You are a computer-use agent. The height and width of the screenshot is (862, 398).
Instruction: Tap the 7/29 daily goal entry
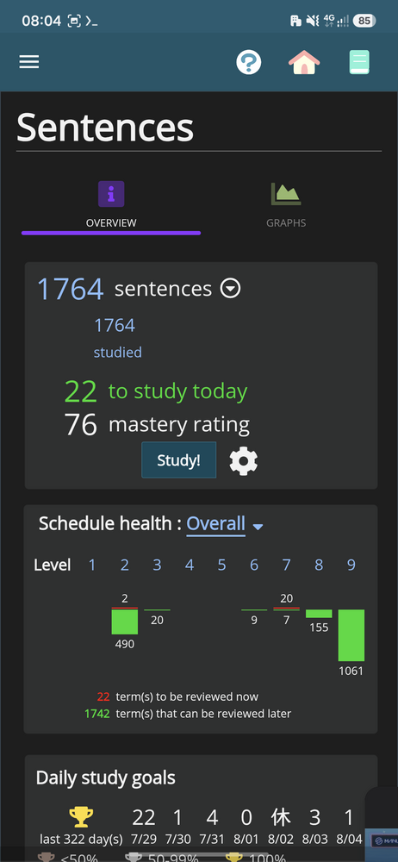(x=144, y=827)
